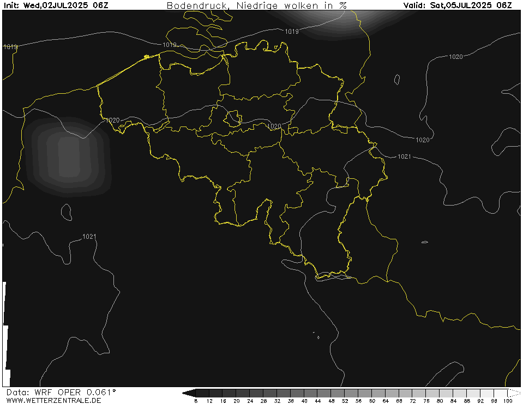Click the '40' label under the color bar
The image size is (523, 404).
[x=304, y=401]
